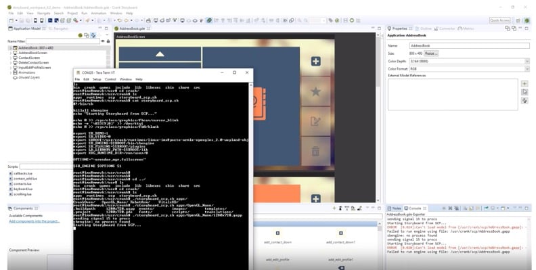Click the tag icon in main toolbar

[x=330, y=20]
